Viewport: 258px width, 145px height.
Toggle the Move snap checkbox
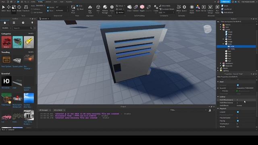[48, 11]
